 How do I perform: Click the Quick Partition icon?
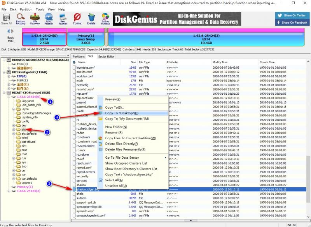49,18
